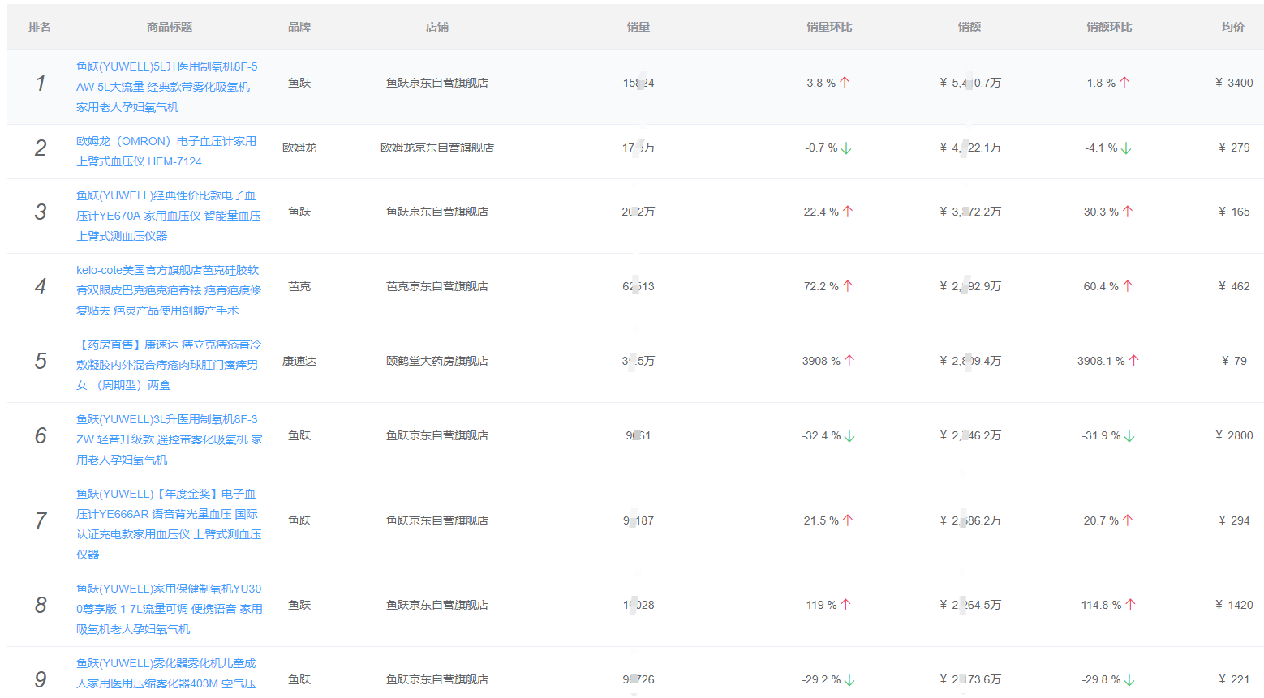Click the average price ¥ 462
The height and width of the screenshot is (698, 1264).
(x=1234, y=286)
